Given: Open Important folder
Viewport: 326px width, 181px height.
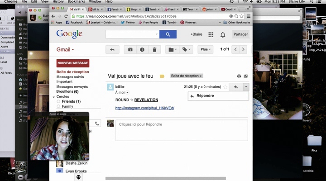Looking at the screenshot, I should coord(64,81).
